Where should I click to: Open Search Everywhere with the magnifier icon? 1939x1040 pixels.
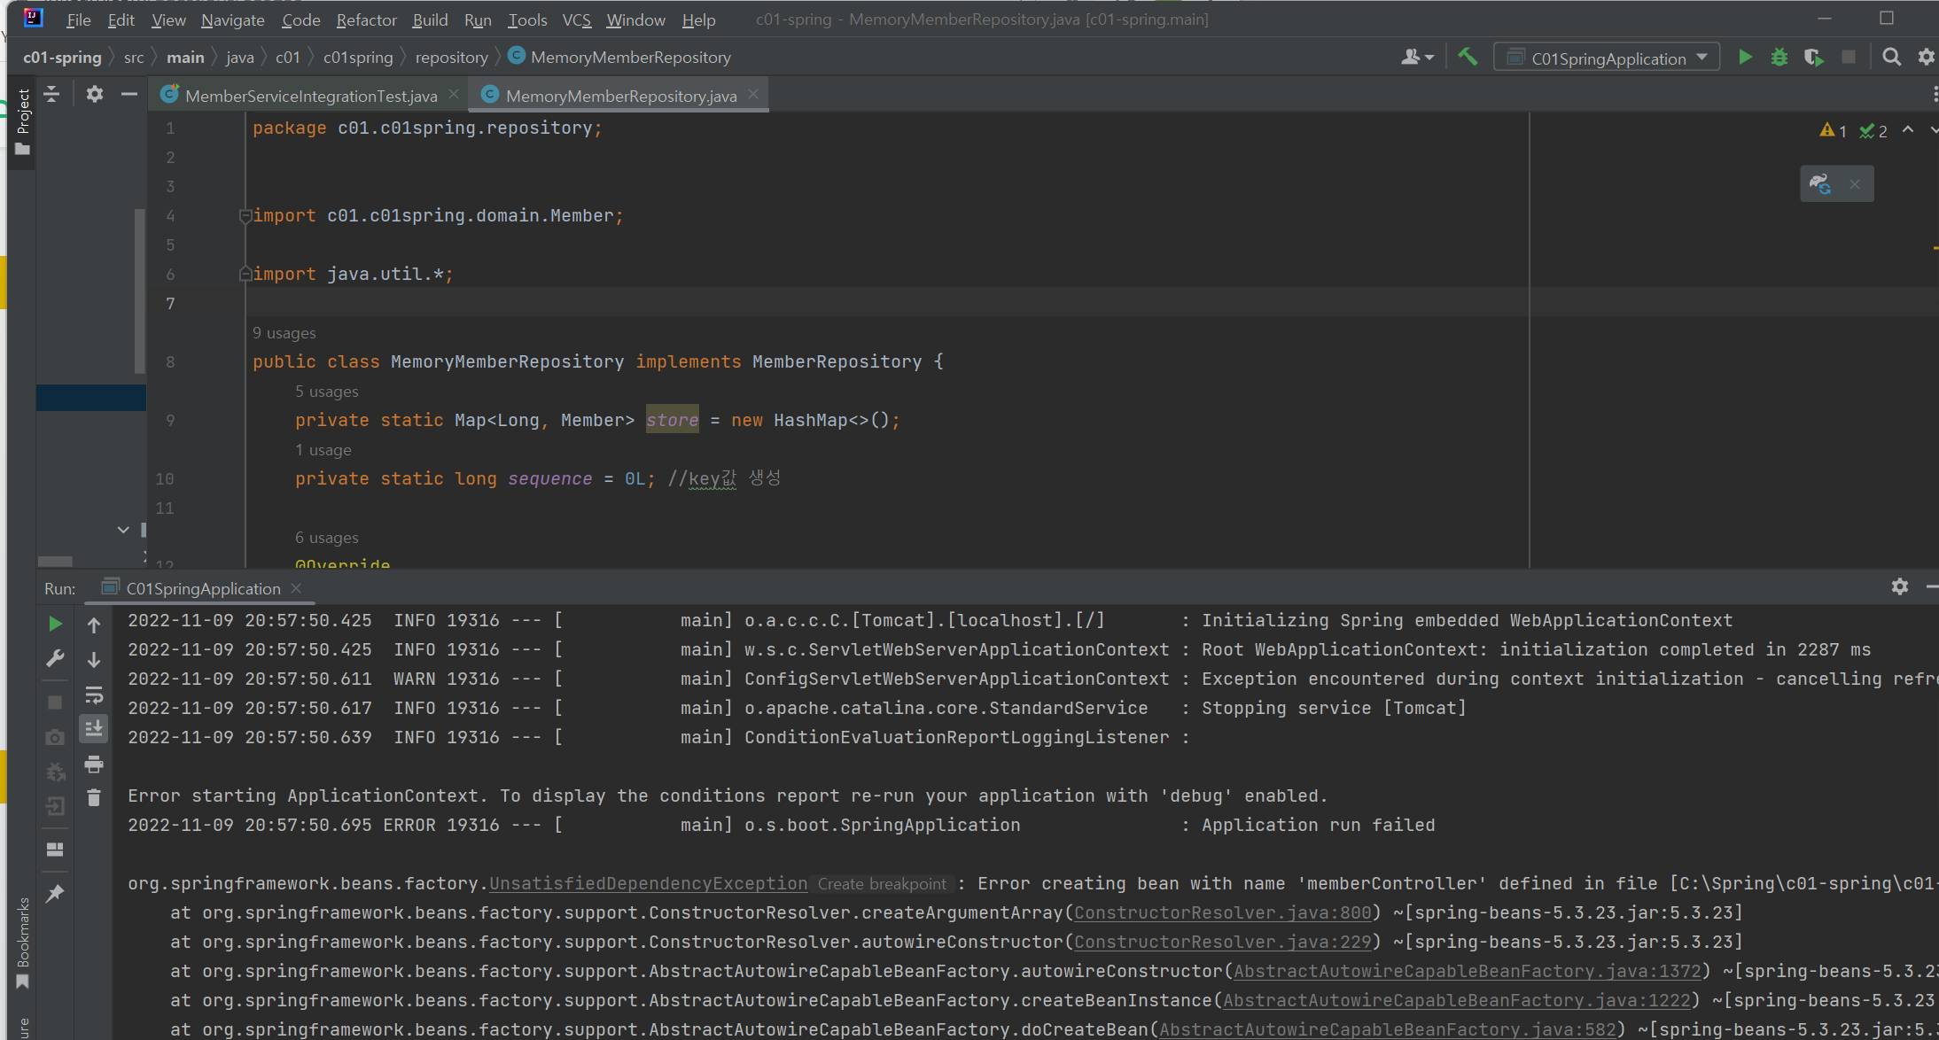click(1891, 58)
